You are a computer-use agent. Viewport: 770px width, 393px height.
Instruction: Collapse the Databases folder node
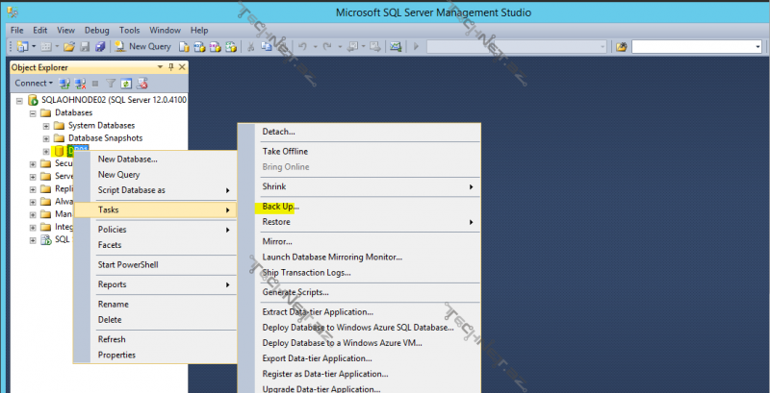[34, 112]
